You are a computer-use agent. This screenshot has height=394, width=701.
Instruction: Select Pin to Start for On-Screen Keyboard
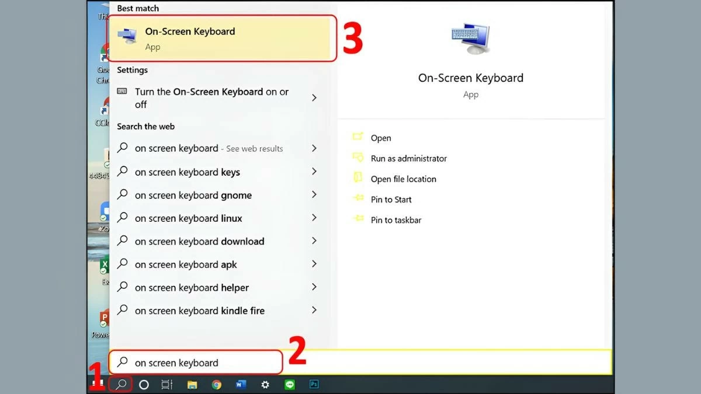[x=390, y=199]
